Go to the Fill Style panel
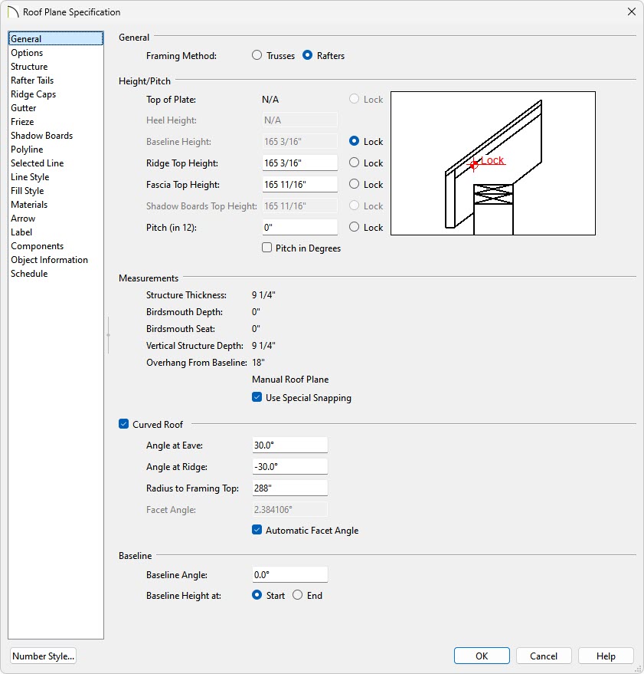 click(56, 190)
